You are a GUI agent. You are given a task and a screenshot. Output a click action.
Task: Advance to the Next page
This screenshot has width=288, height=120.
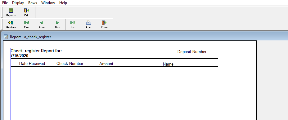[57, 25]
